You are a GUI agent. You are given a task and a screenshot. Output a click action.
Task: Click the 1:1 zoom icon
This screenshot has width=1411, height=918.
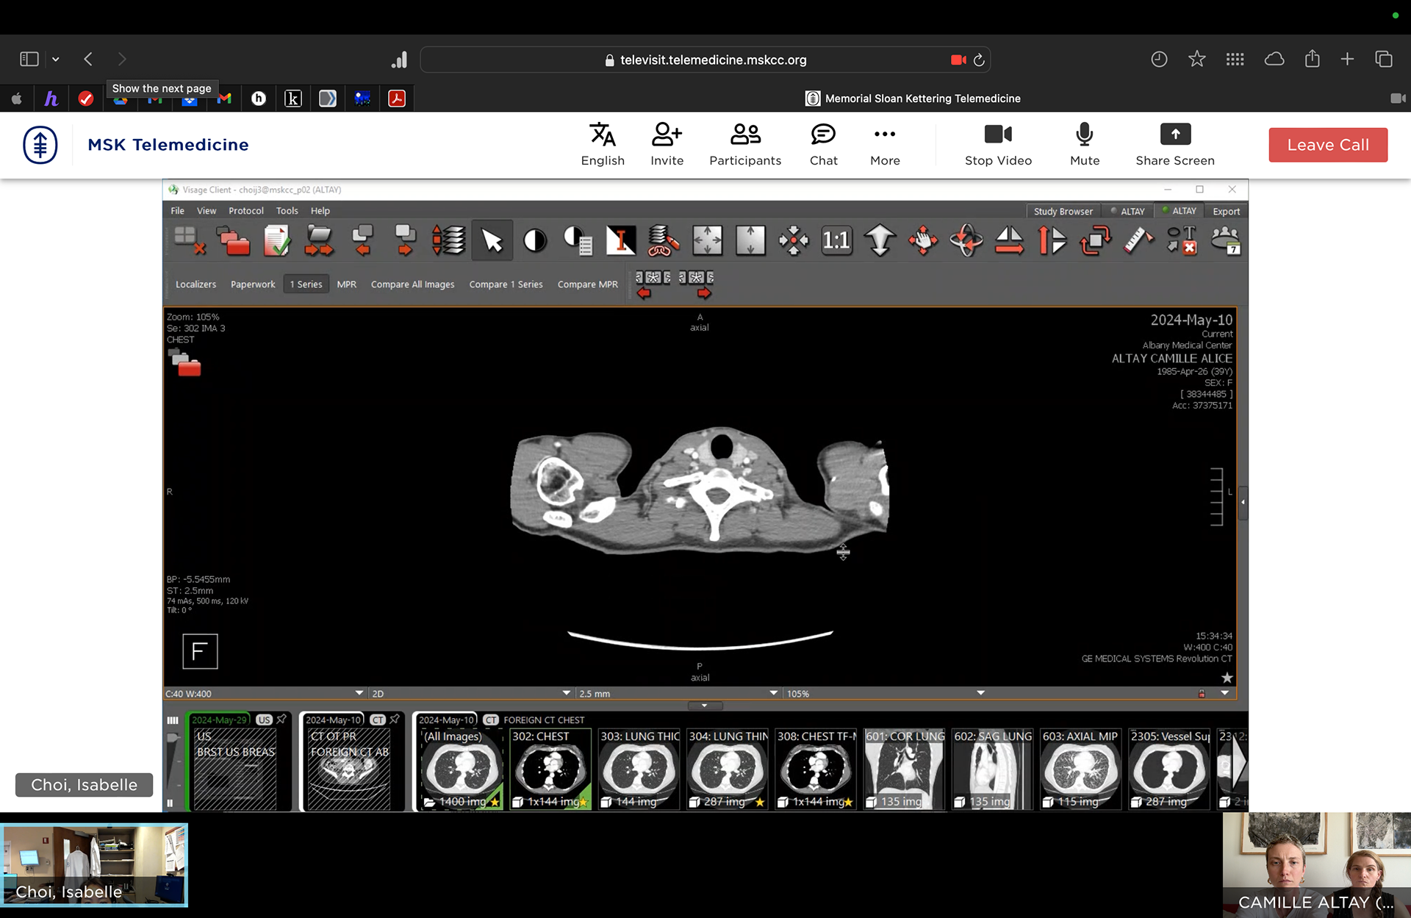[836, 240]
